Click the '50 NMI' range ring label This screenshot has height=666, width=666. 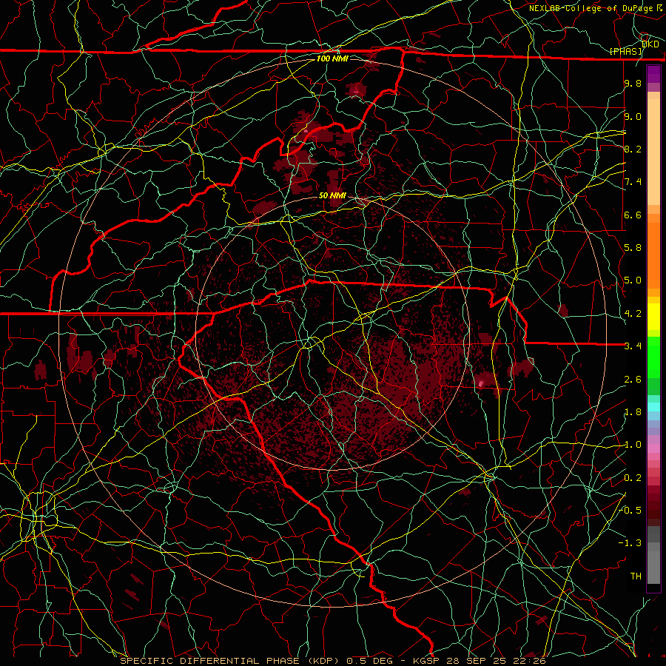(x=332, y=195)
